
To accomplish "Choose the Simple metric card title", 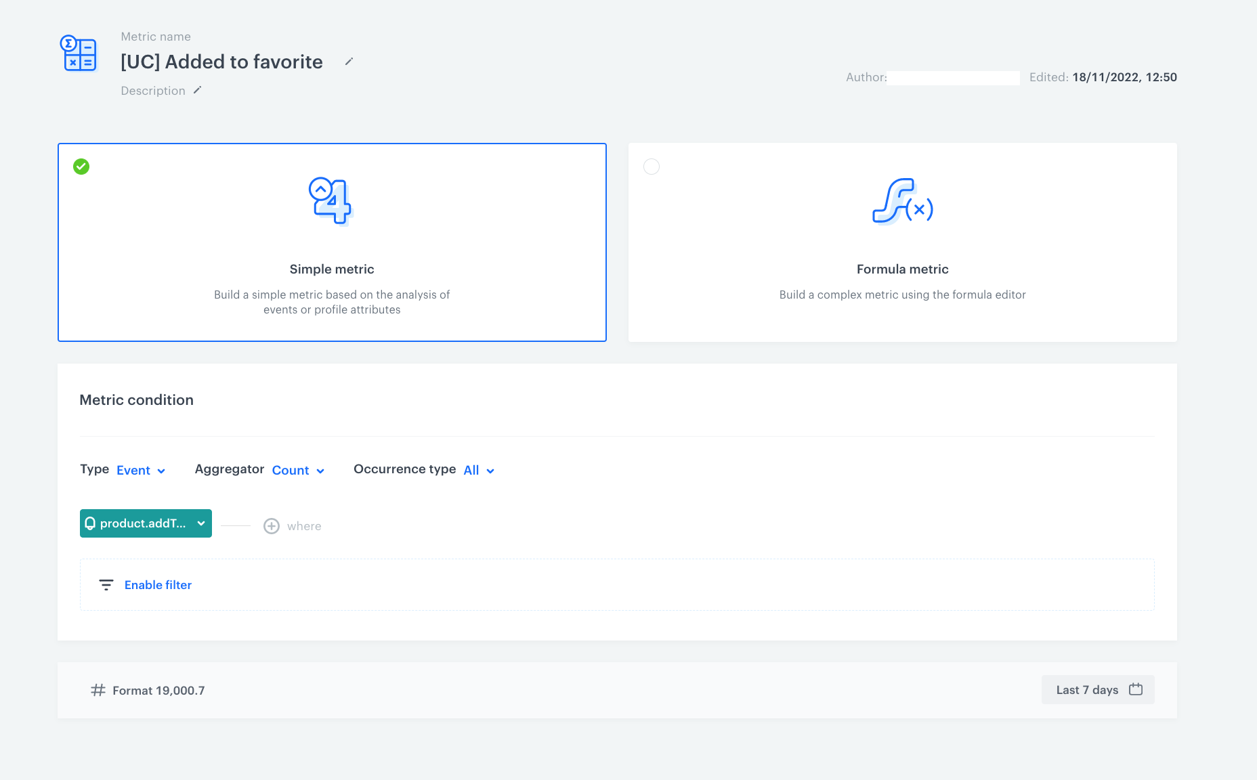I will (332, 269).
